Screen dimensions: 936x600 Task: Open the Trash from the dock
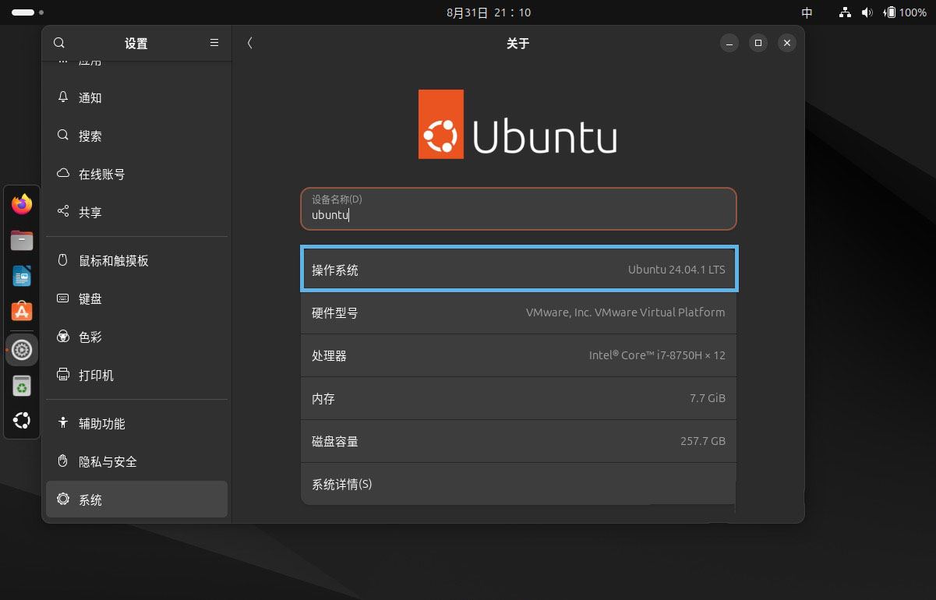coord(22,386)
